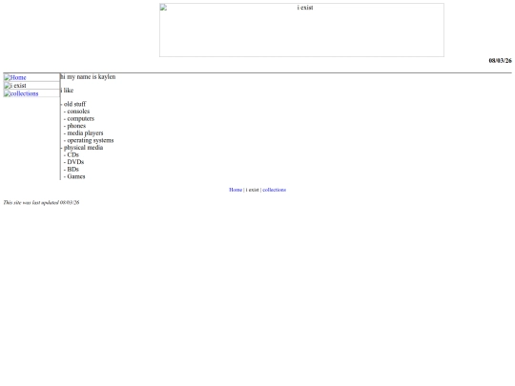Click the '- DVDs' list line
Image resolution: width=515 pixels, height=386 pixels.
pyautogui.click(x=73, y=162)
